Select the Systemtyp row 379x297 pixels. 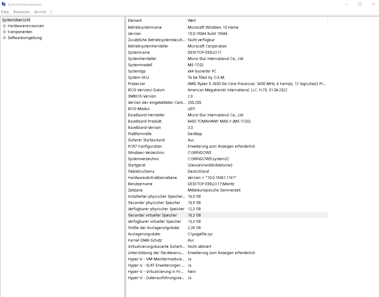pos(227,71)
